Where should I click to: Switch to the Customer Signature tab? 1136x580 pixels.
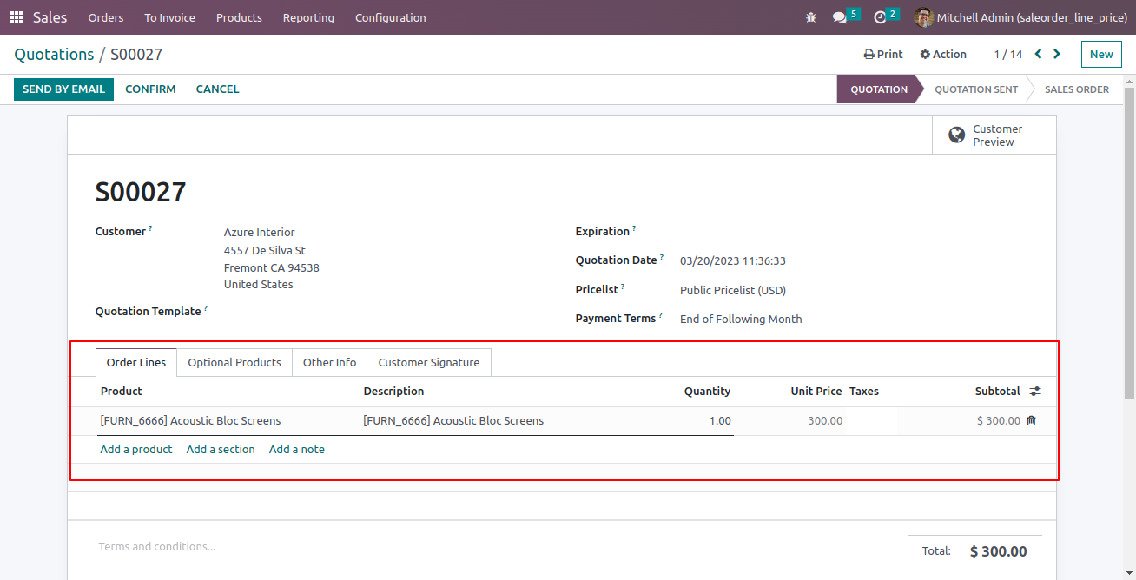click(x=429, y=362)
